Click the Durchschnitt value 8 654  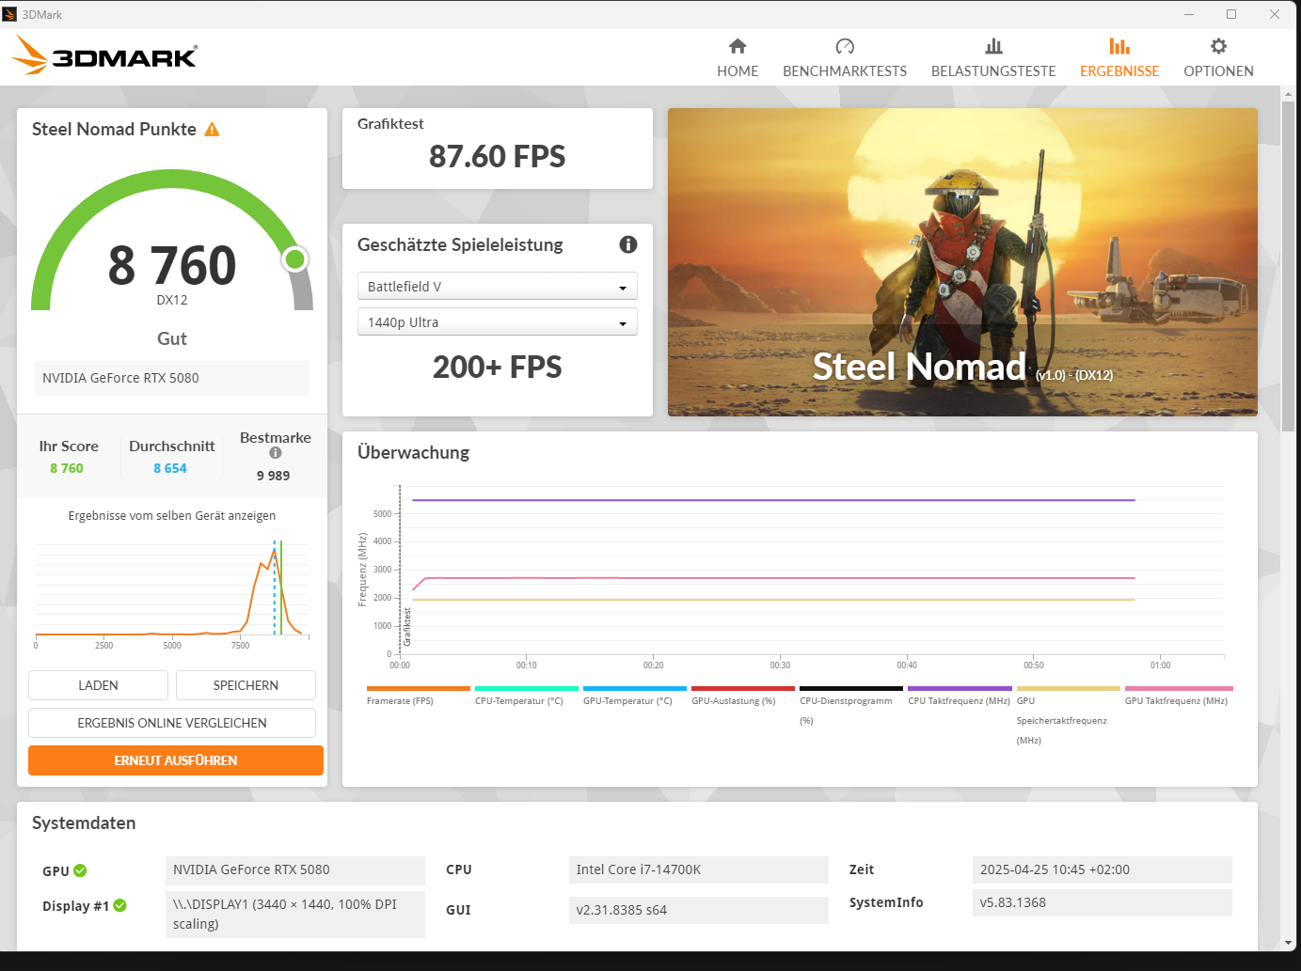170,468
